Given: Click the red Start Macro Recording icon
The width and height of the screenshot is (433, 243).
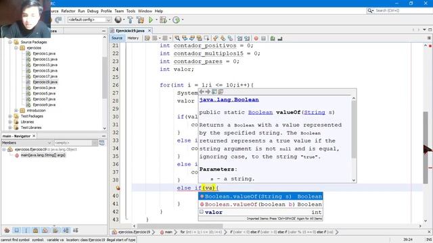Looking at the screenshot, I should click(x=256, y=38).
